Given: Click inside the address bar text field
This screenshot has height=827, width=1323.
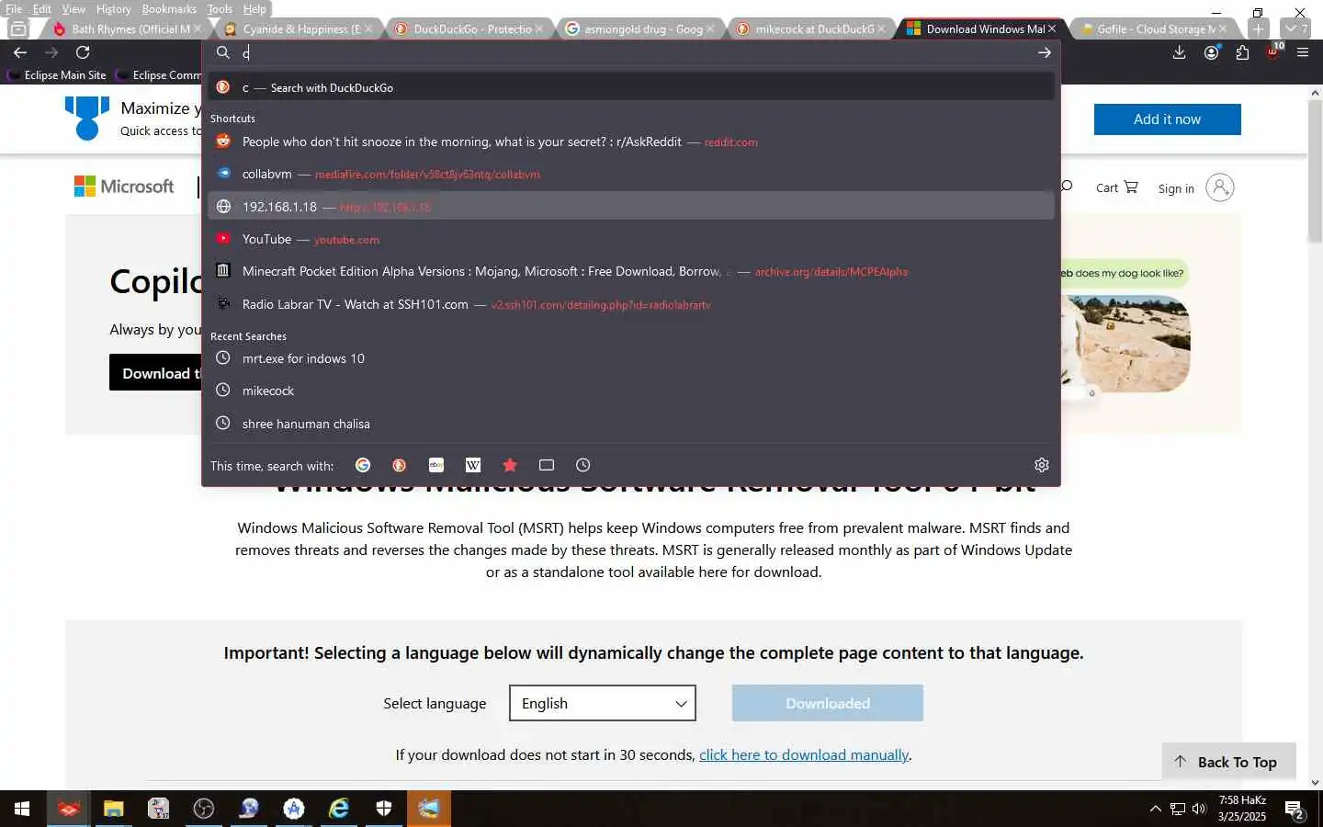Looking at the screenshot, I should coord(634,52).
